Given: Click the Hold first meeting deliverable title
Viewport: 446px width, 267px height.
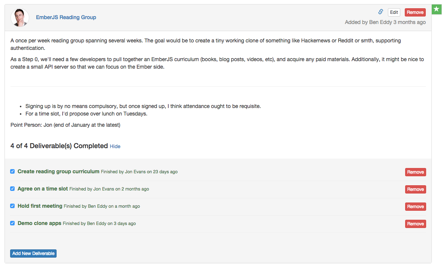Looking at the screenshot, I should (x=40, y=206).
